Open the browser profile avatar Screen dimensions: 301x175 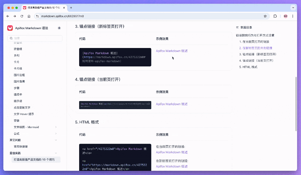285,16
